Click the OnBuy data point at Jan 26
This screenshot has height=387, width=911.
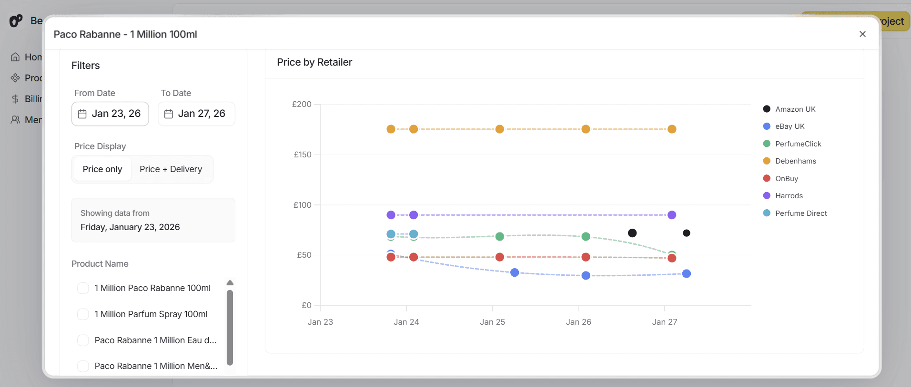586,257
